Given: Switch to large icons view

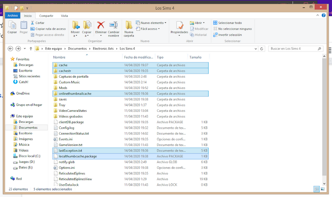Looking at the screenshot, I should pyautogui.click(x=323, y=189).
